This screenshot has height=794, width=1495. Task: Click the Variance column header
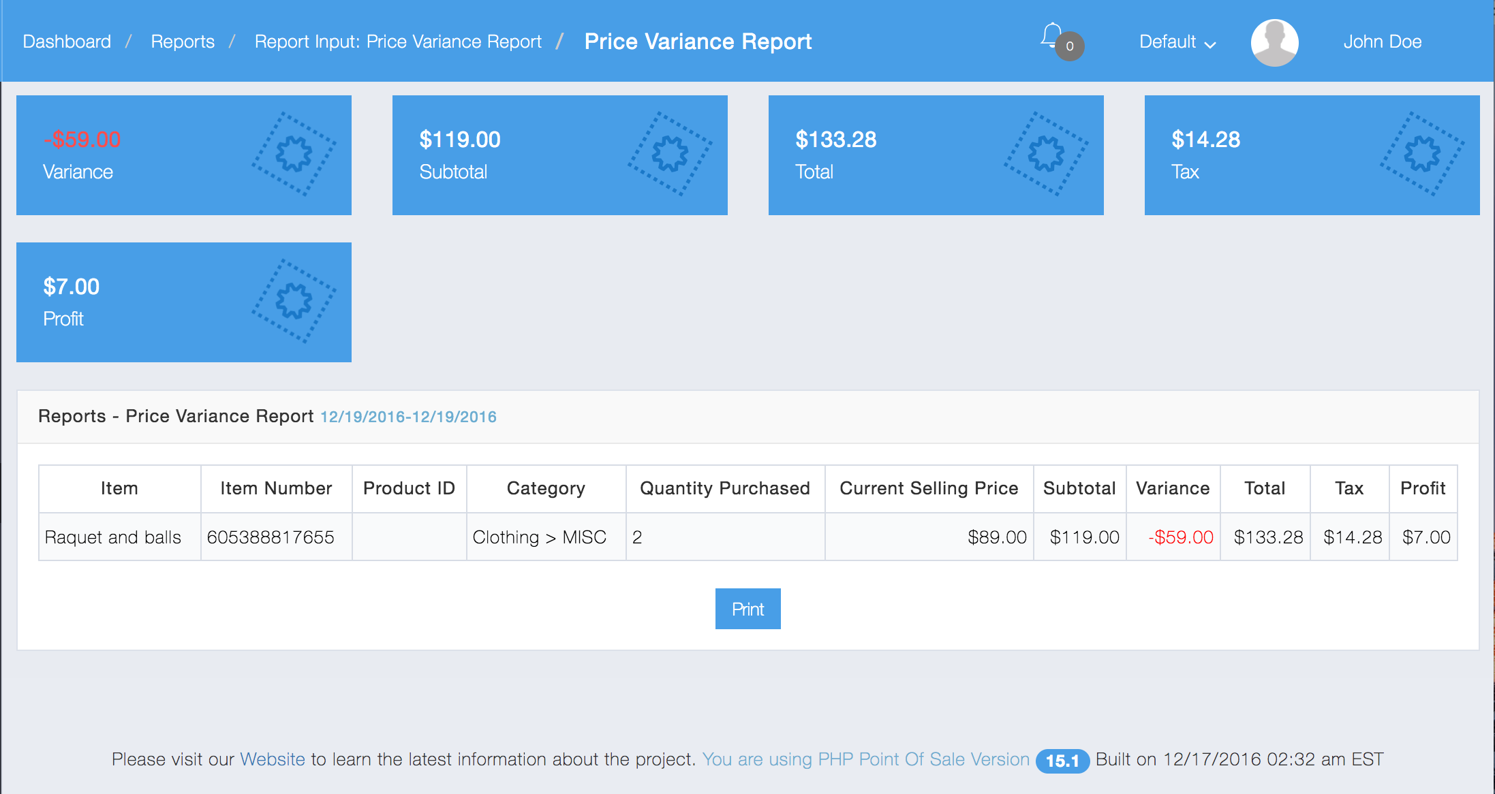pos(1173,488)
